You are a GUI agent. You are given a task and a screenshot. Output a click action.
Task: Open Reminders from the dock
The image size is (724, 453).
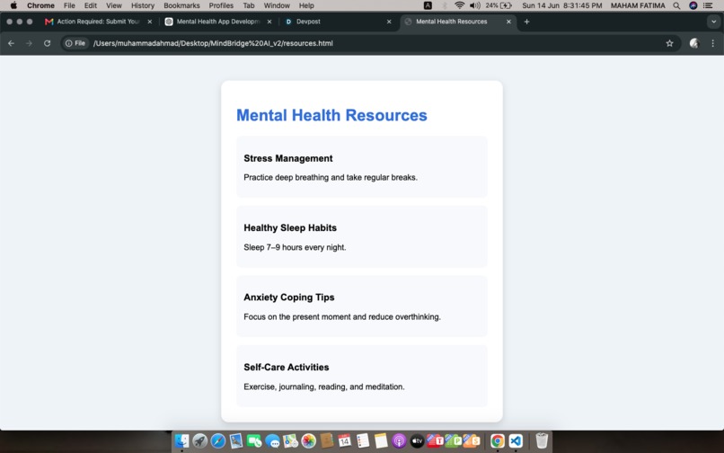363,441
